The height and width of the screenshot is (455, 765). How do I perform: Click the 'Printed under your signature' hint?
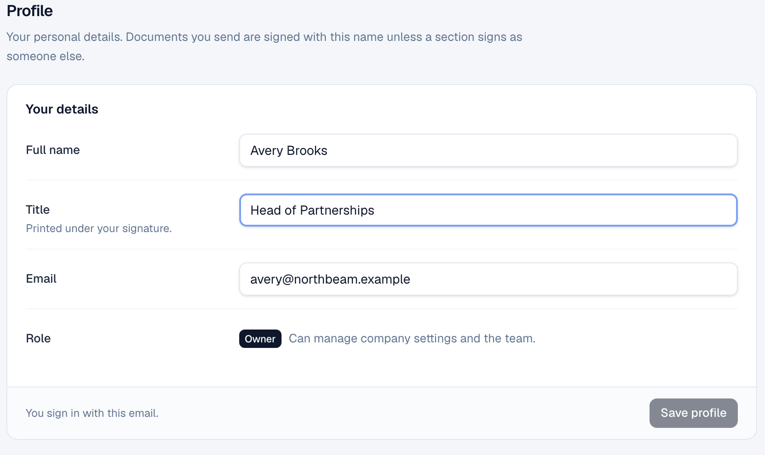pos(98,228)
